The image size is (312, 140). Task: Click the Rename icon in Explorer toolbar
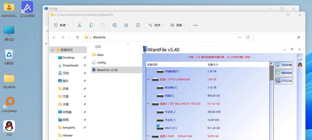(115, 25)
